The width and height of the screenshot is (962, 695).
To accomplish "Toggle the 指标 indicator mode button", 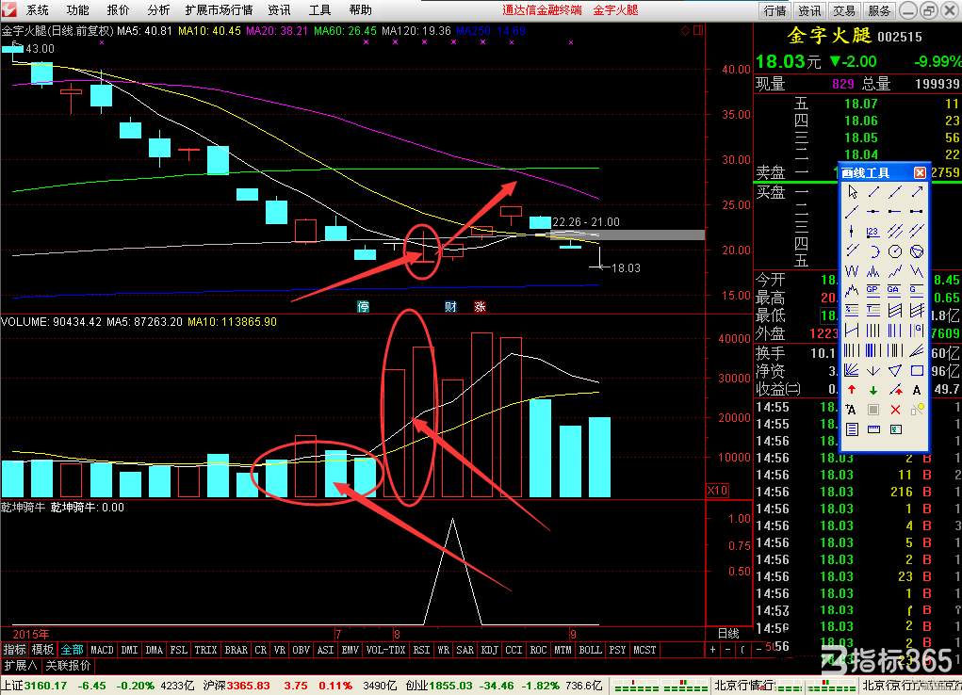I will pyautogui.click(x=15, y=650).
